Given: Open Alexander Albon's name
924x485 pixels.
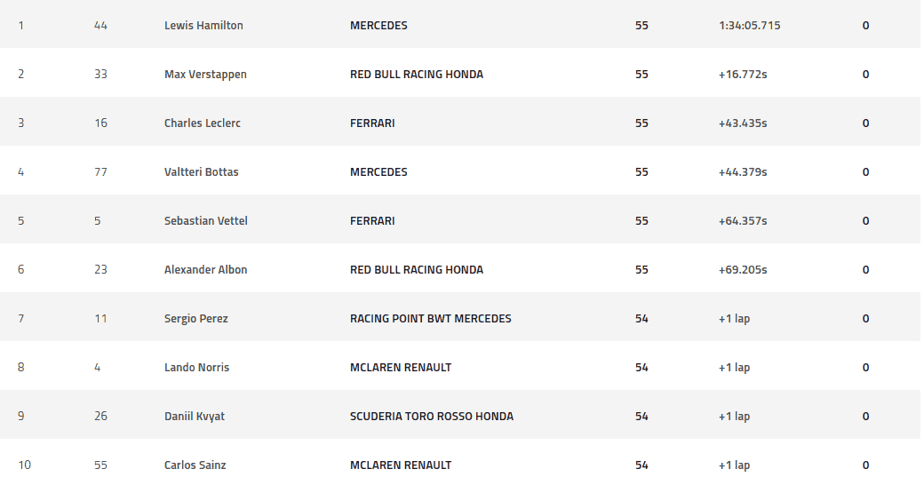Looking at the screenshot, I should click(205, 270).
